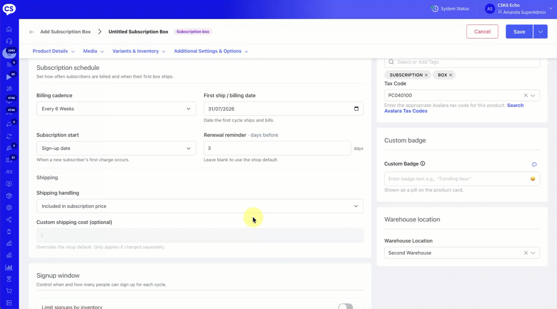The image size is (557, 309).
Task: Click the palette icon above badge field
Action: click(534, 164)
